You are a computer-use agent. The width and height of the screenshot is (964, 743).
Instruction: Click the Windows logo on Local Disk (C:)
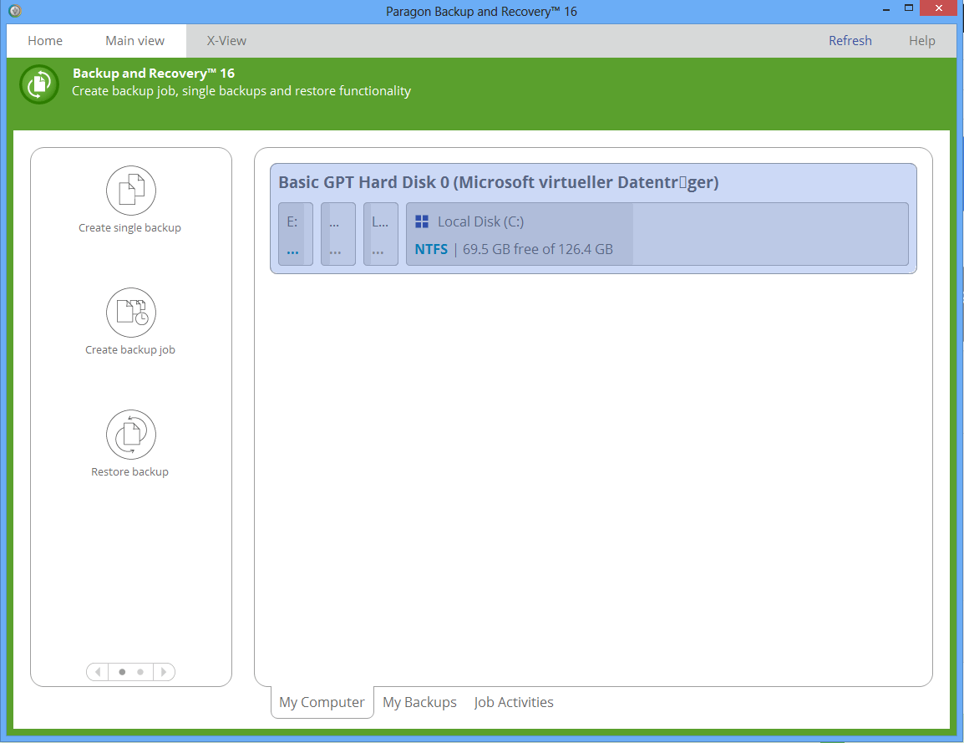click(422, 221)
